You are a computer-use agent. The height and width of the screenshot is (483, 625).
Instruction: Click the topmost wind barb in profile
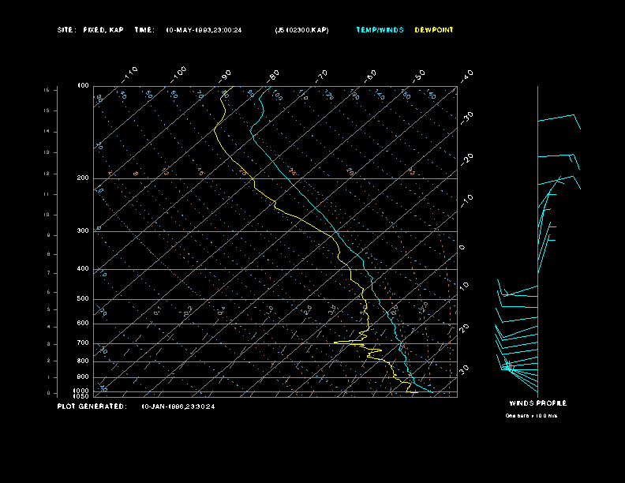pos(559,119)
